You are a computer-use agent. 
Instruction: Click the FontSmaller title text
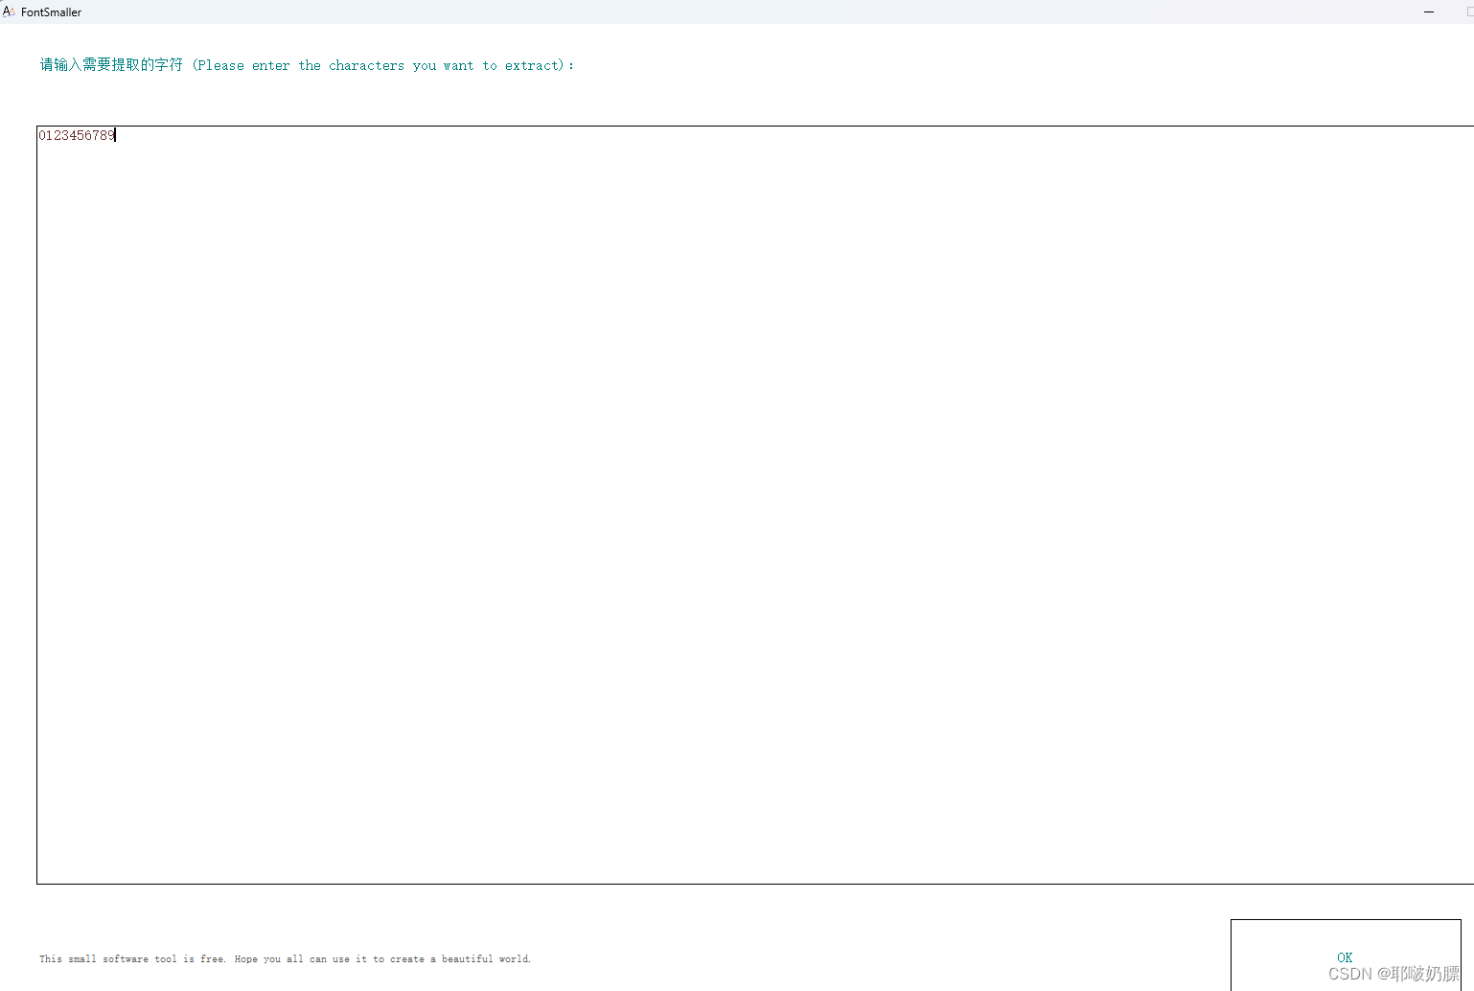(51, 12)
